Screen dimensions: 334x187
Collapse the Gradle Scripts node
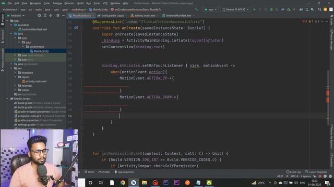click(x=7, y=99)
